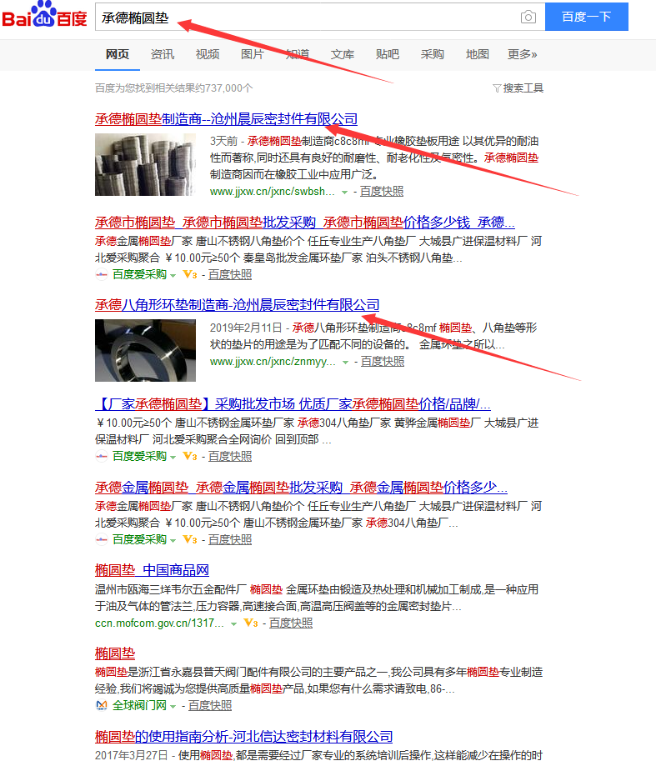The height and width of the screenshot is (766, 656).
Task: Open 百度快照 for 中国商品网 result
Action: [x=291, y=623]
